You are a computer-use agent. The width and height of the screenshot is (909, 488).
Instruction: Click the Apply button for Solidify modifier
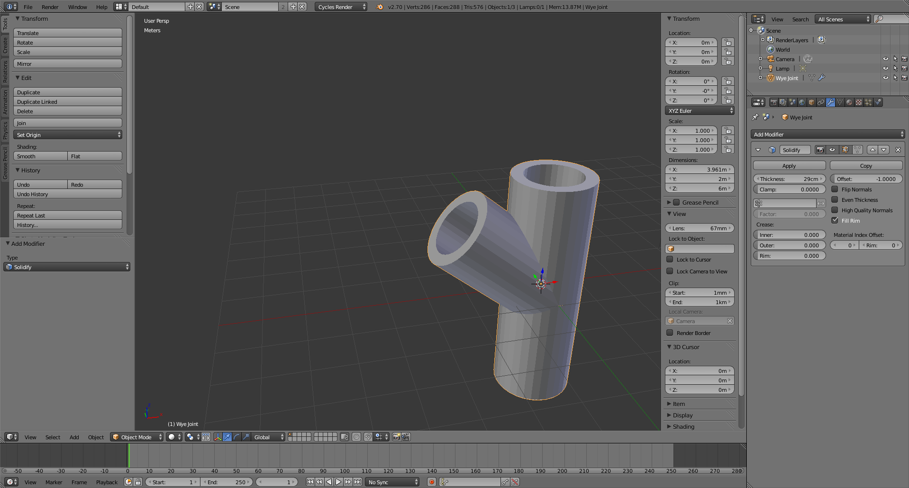click(789, 166)
